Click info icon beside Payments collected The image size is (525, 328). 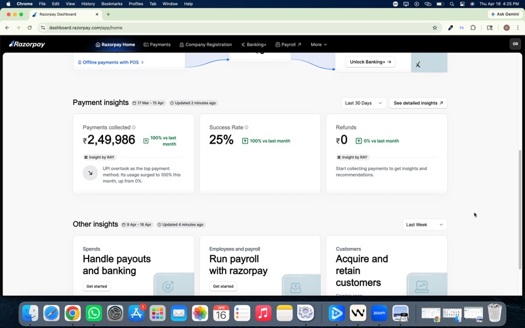[134, 127]
